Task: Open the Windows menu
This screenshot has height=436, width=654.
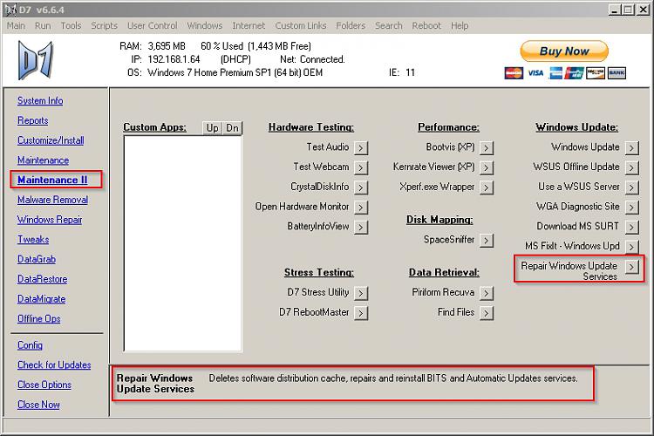Action: 205,26
